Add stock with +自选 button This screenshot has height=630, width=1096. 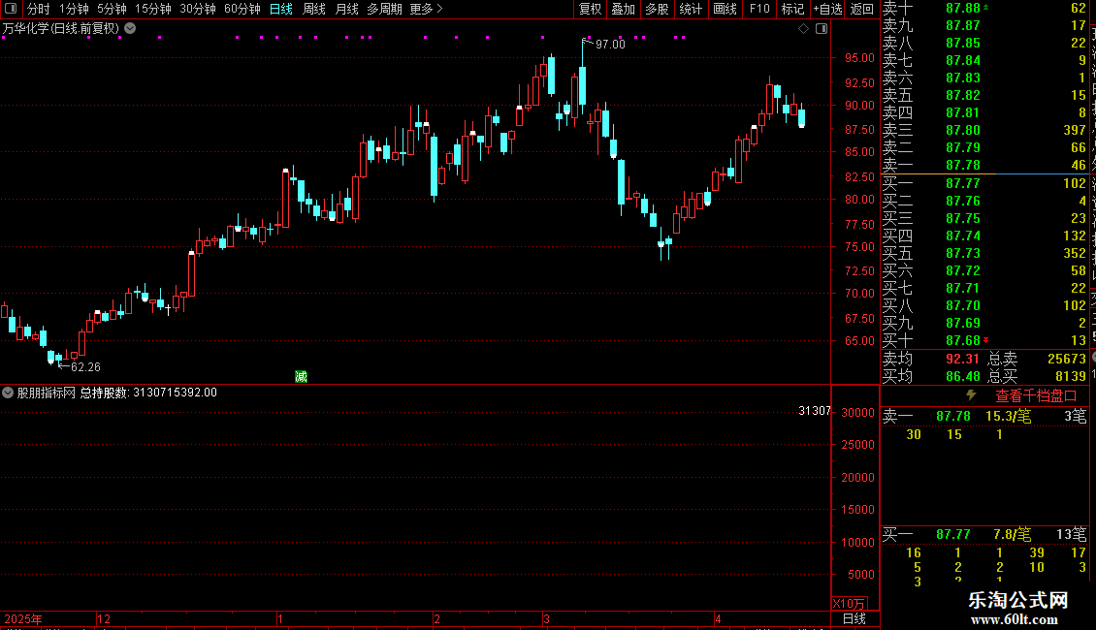[x=828, y=9]
